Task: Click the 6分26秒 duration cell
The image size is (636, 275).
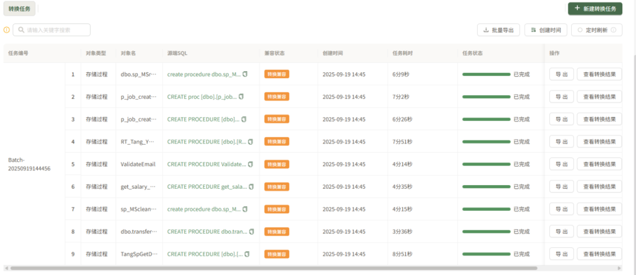Action: point(402,119)
